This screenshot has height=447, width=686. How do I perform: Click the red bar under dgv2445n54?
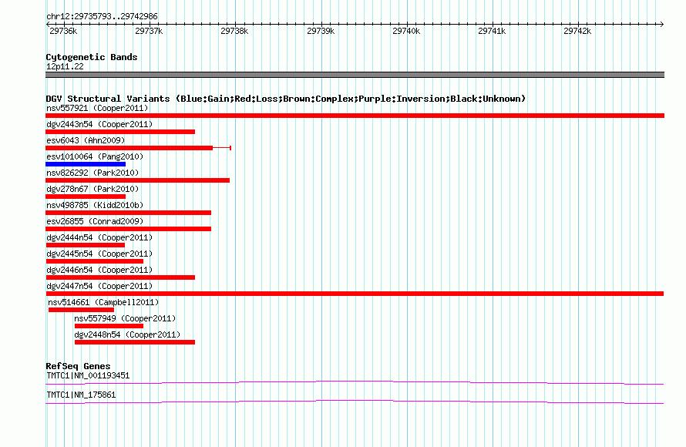(95, 261)
